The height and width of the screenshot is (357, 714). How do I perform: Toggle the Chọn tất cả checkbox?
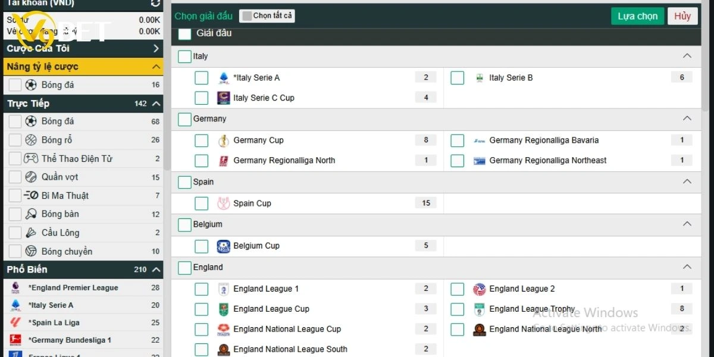(x=247, y=16)
